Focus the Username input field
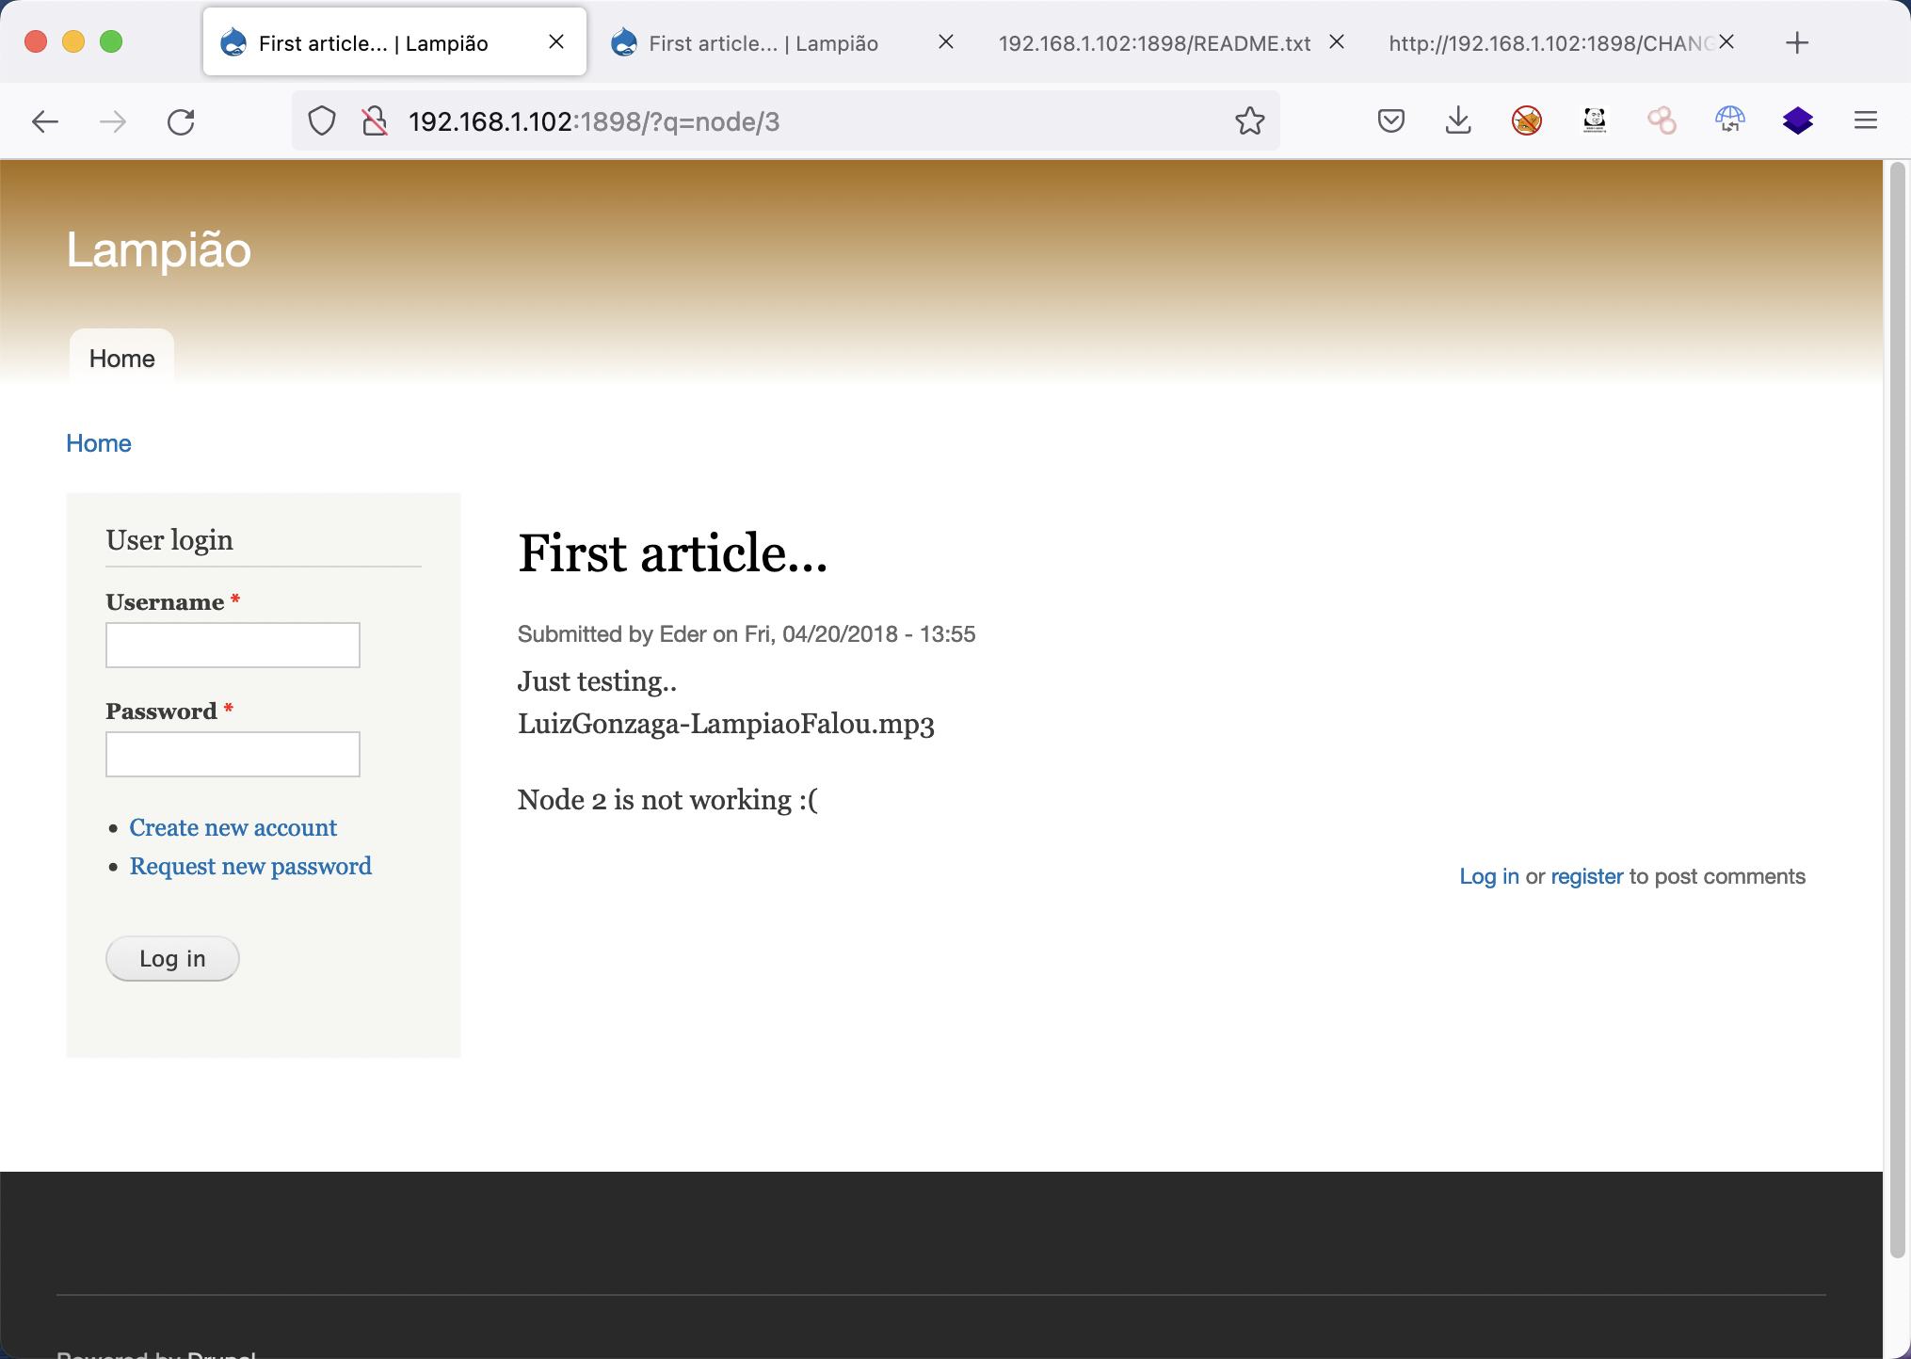The image size is (1911, 1359). tap(233, 646)
